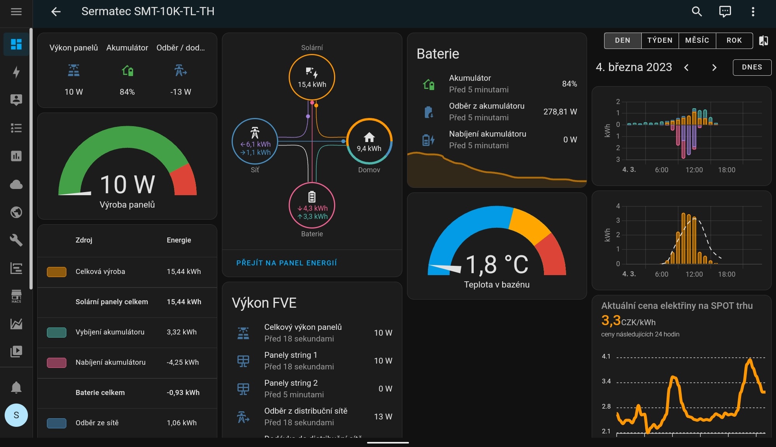Screen dimensions: 776x447
Task: Select the TÝDEN period toggle
Action: tap(660, 40)
